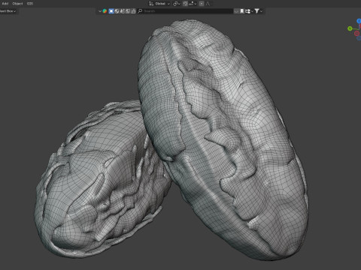Select the fourth display mode icon
Viewport: 361px width, 270px height.
pyautogui.click(x=128, y=11)
